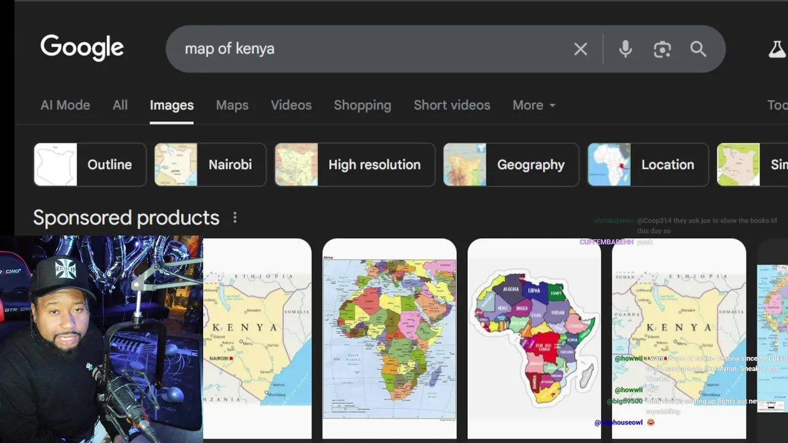Switch to AI Mode tab

[x=65, y=105]
